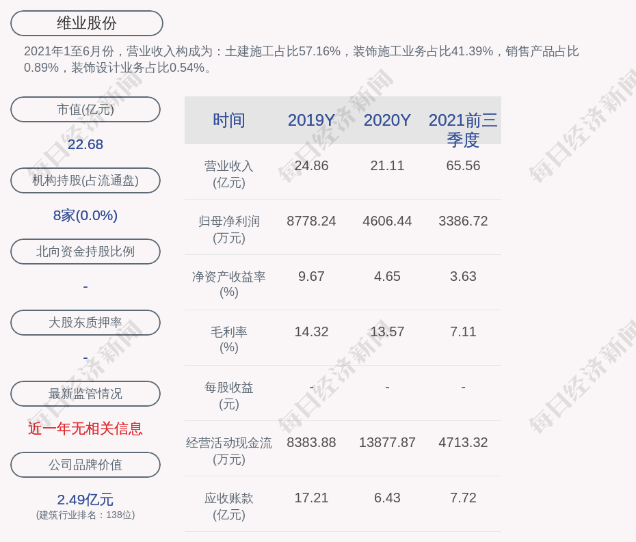
Task: Select the gross margin value 14.32
Action: pyautogui.click(x=311, y=331)
